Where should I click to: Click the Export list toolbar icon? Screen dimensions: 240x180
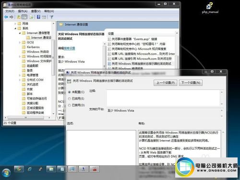31,17
